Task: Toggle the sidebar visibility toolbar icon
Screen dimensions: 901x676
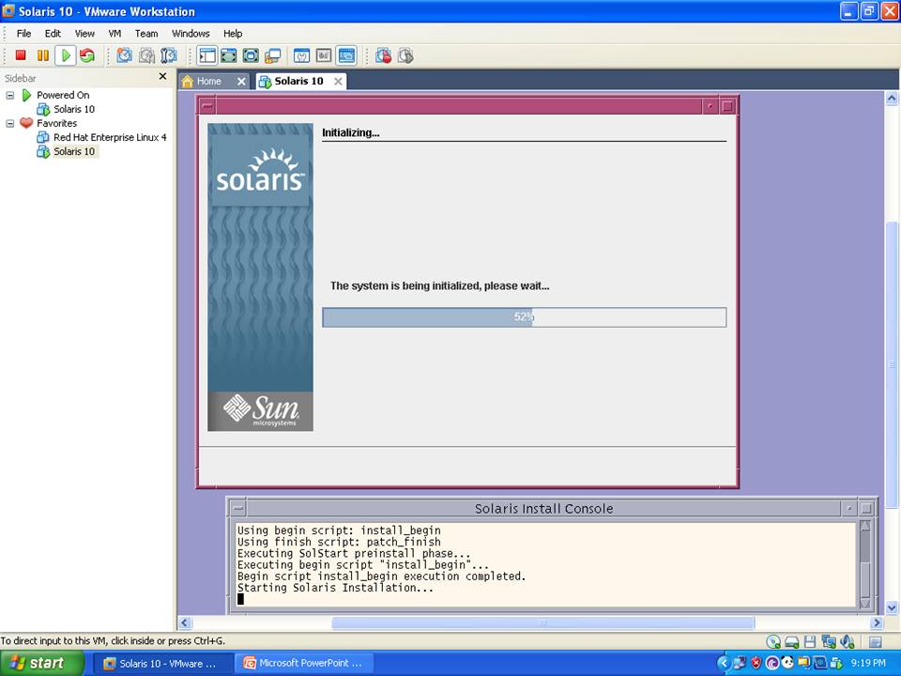Action: [206, 55]
